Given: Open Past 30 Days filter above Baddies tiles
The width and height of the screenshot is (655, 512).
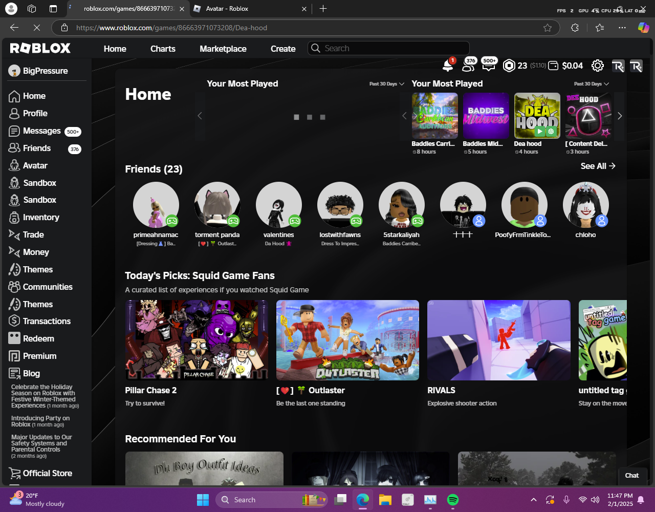Looking at the screenshot, I should (x=592, y=84).
